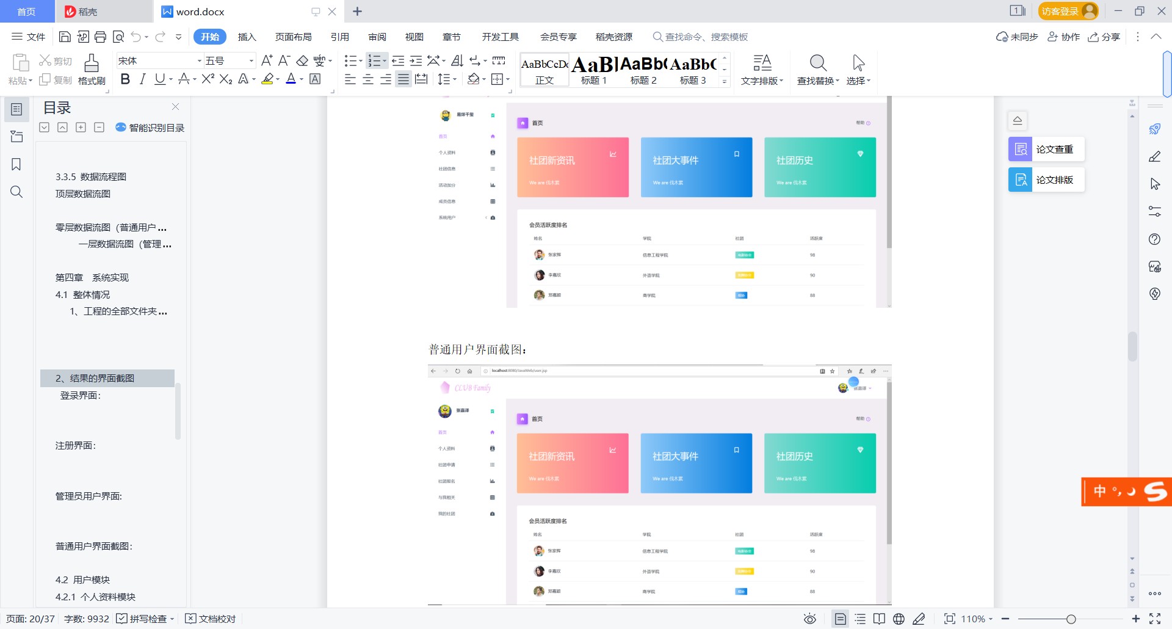
Task: Click the zoom slider handle
Action: coord(1071,619)
